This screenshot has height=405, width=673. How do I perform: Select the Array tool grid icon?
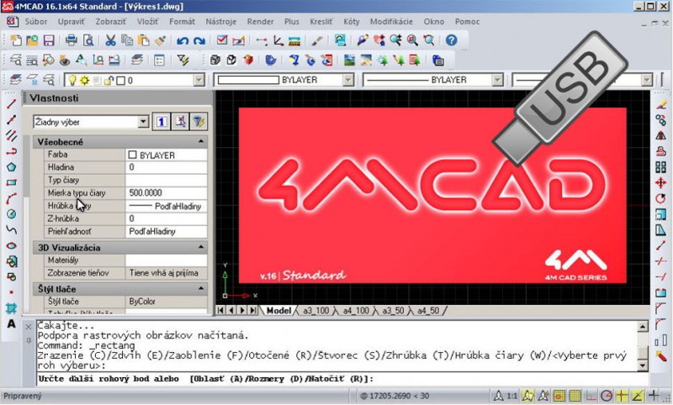point(660,167)
